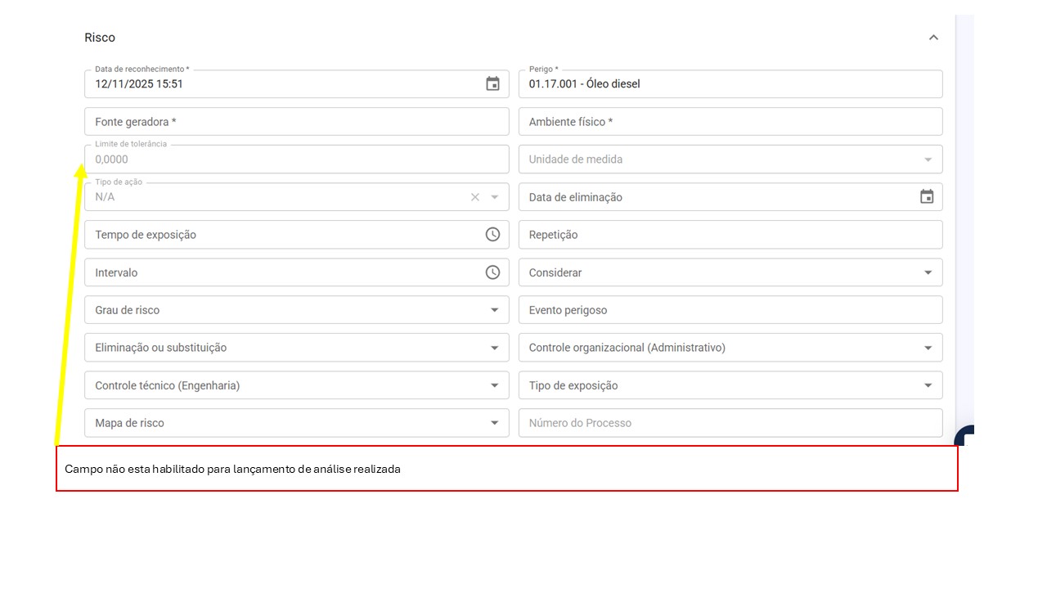Open the Data de eliminação calendar icon
Viewport: 1047px width, 589px height.
[926, 196]
